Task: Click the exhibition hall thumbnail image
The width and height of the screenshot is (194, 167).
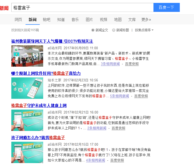Action: [27, 56]
